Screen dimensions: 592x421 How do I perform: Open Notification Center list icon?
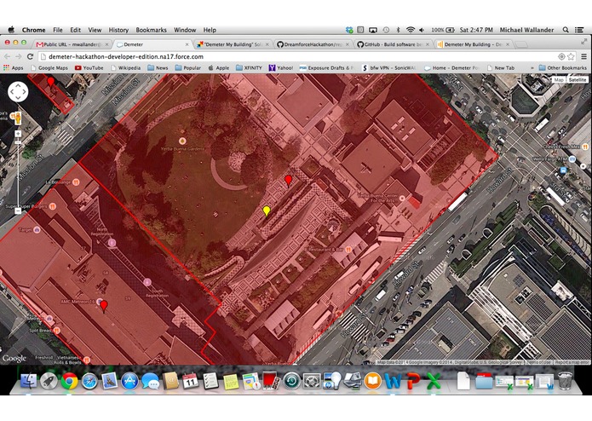(579, 30)
